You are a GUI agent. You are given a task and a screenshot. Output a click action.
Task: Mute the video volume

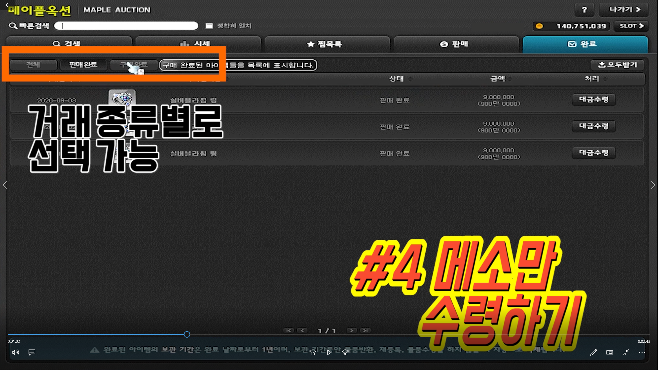tap(15, 352)
